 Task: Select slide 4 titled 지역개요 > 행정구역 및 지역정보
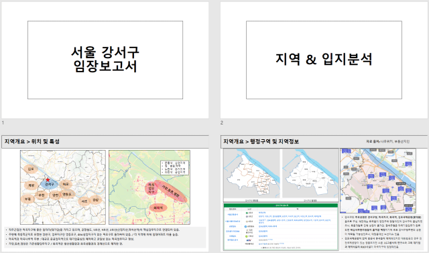pos(324,193)
